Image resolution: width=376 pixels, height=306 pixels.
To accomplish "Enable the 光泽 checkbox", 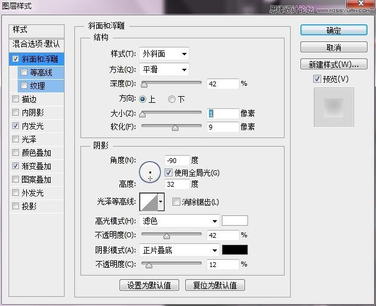I will (x=15, y=139).
